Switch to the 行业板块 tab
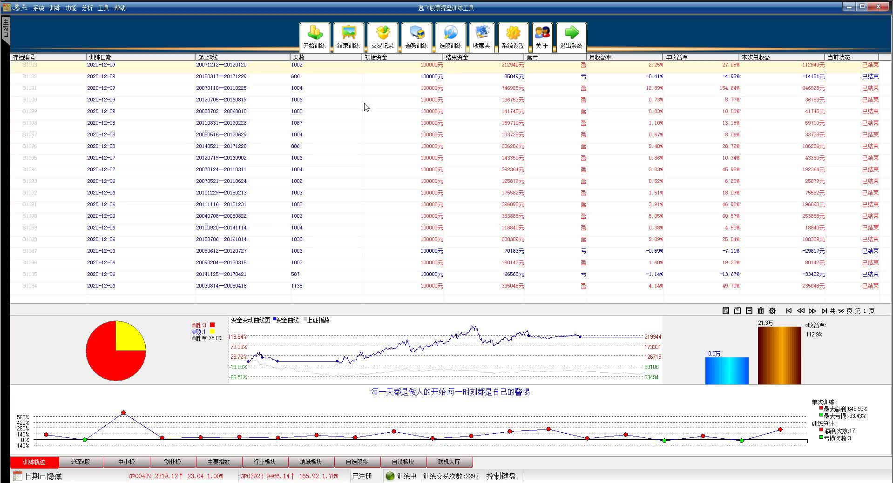893x483 pixels. click(265, 462)
